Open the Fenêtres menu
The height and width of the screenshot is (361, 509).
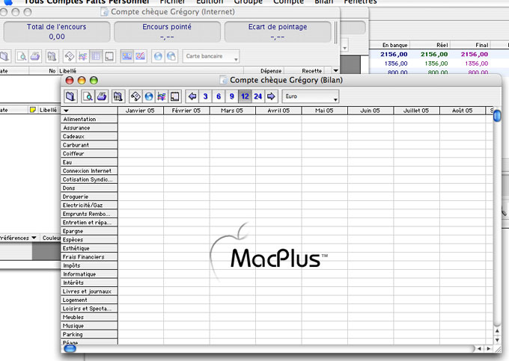pyautogui.click(x=360, y=1)
